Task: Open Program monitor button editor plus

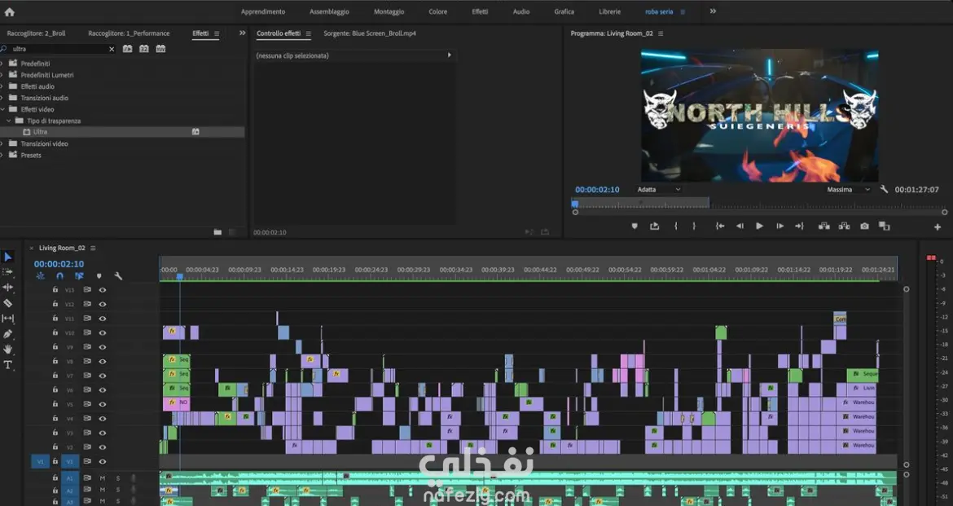Action: [938, 227]
